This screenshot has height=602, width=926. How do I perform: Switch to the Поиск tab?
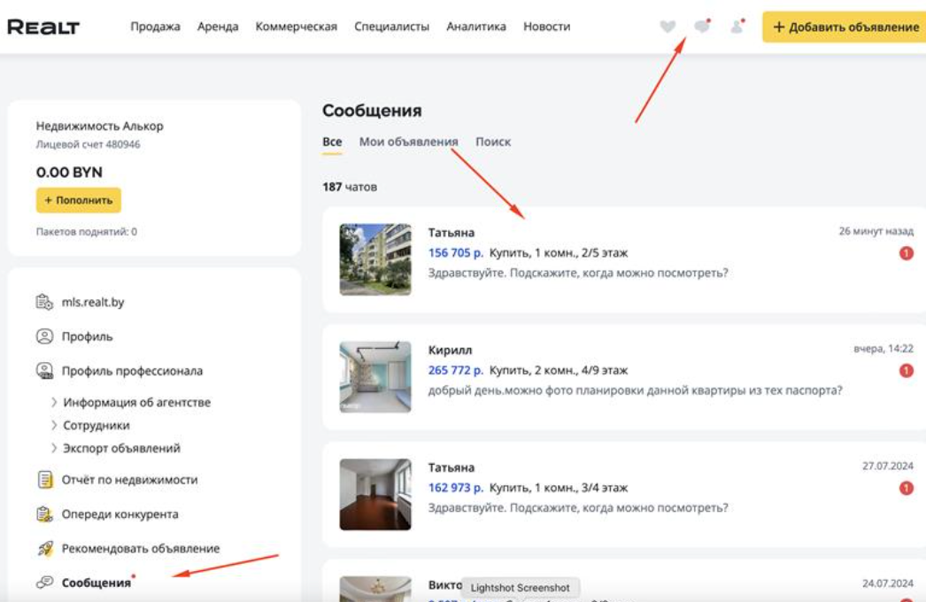pos(493,142)
